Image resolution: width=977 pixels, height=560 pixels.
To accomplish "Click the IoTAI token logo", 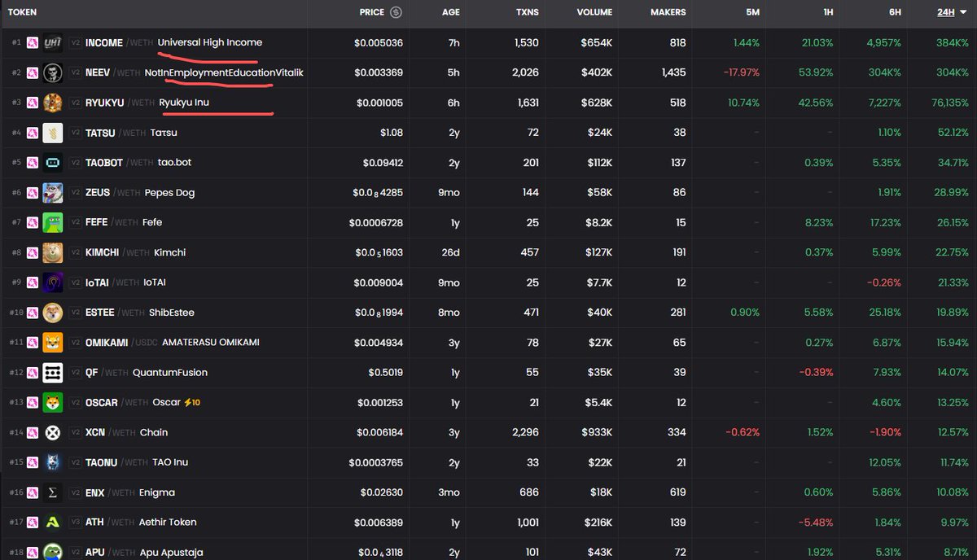I will point(53,282).
